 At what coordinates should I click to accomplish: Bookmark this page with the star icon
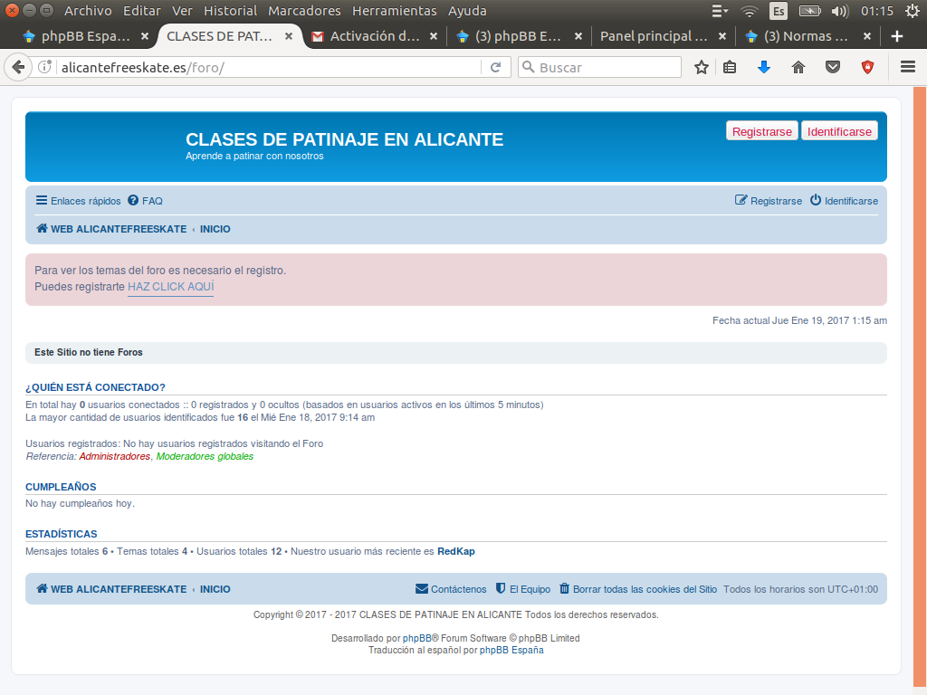(x=701, y=68)
